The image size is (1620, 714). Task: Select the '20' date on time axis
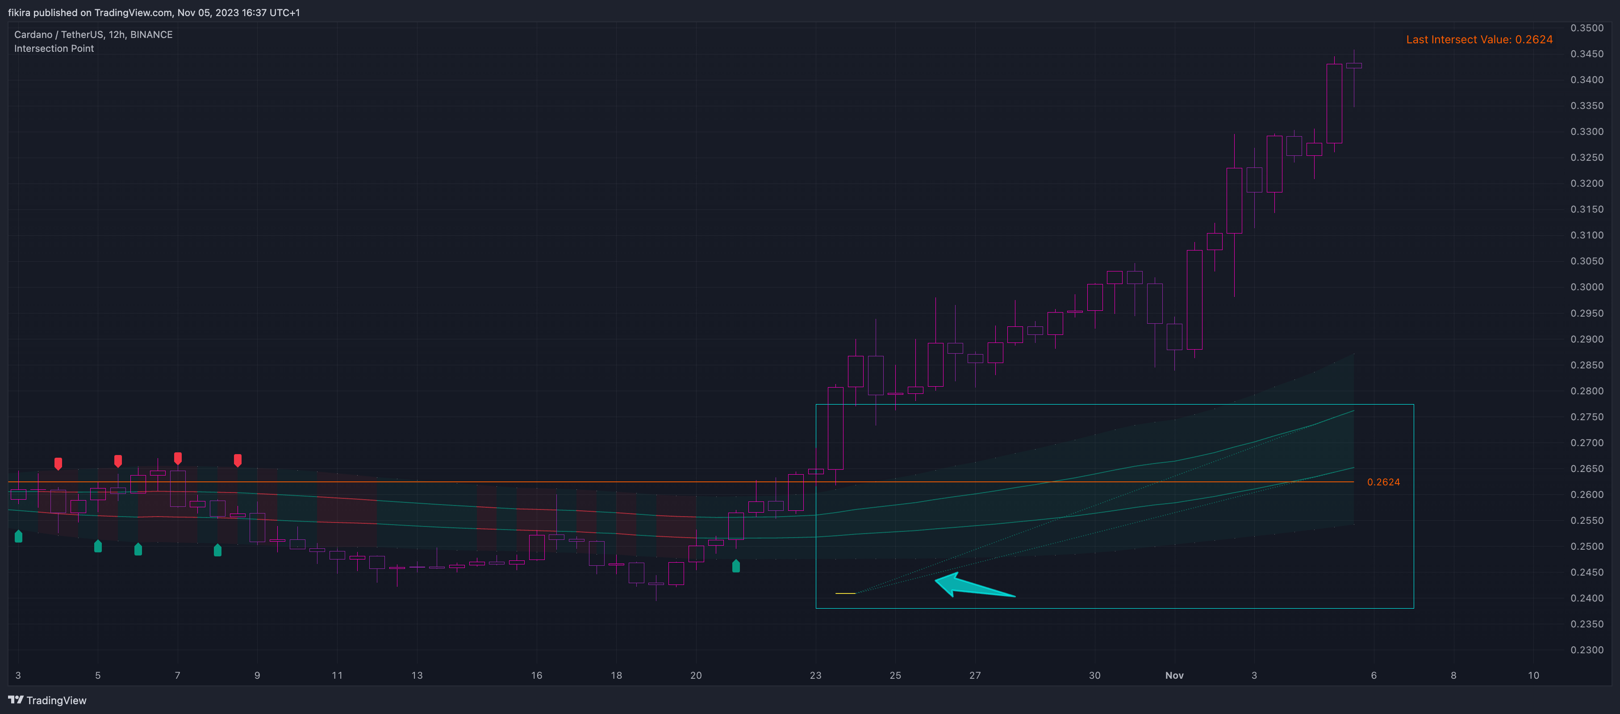click(x=696, y=675)
